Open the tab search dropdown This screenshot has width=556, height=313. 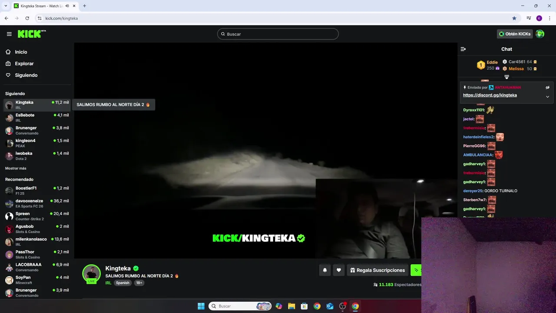point(6,6)
